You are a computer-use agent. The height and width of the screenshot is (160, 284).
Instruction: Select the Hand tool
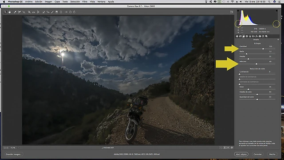(9, 12)
